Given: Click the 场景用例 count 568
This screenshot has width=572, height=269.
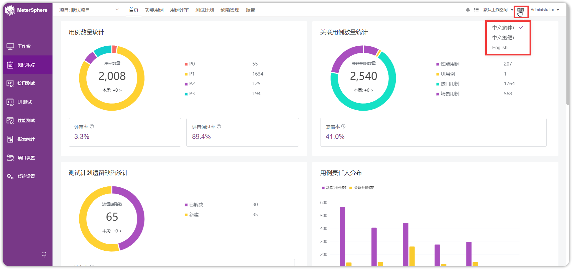Looking at the screenshot, I should click(508, 94).
